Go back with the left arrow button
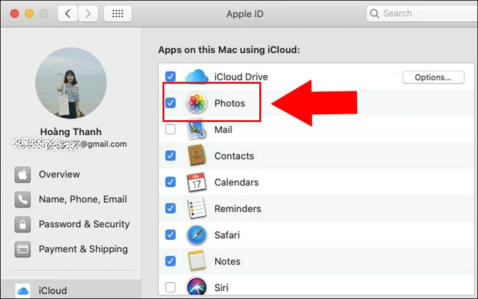This screenshot has height=299, width=478. (x=68, y=13)
